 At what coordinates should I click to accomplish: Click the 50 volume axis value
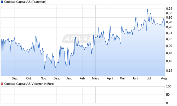pyautogui.click(x=168, y=95)
